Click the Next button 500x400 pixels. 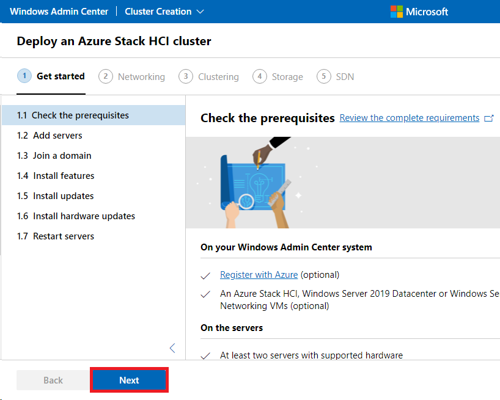[x=129, y=380]
